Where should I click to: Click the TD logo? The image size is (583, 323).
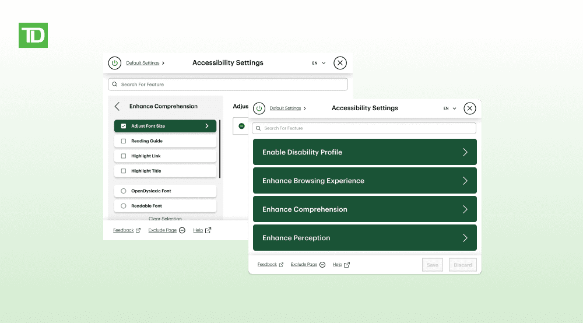(x=33, y=36)
